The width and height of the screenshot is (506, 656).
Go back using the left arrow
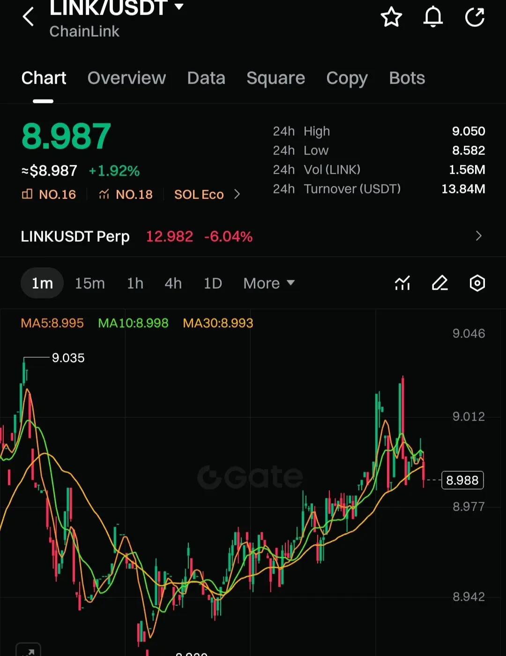[28, 17]
